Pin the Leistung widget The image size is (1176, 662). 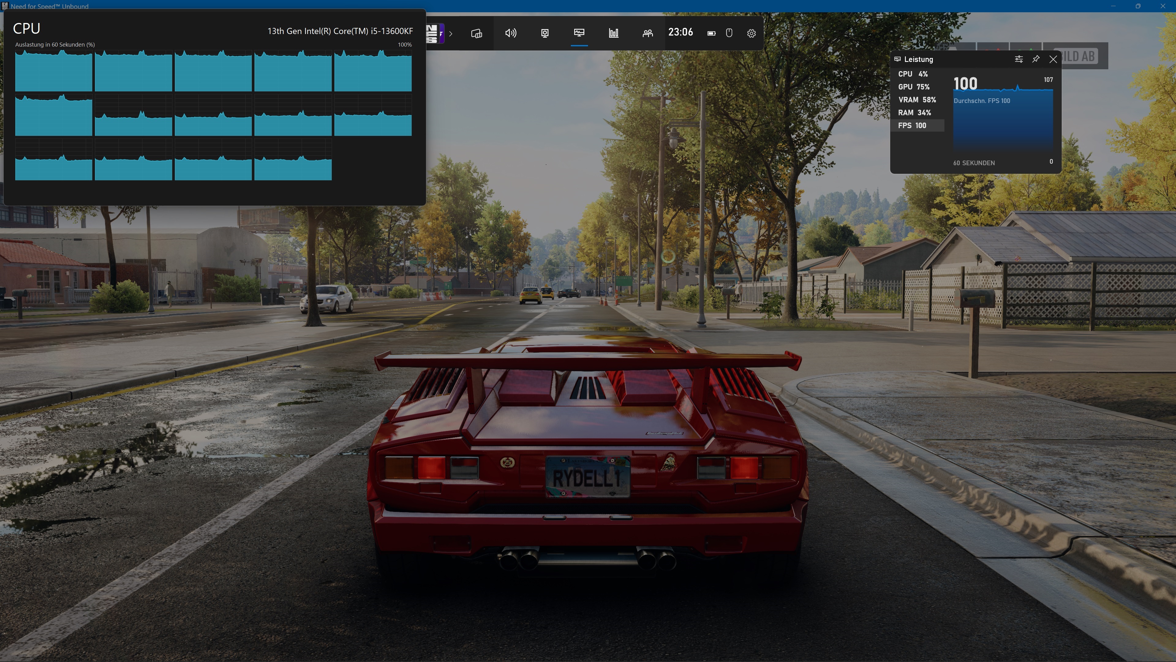click(1036, 59)
